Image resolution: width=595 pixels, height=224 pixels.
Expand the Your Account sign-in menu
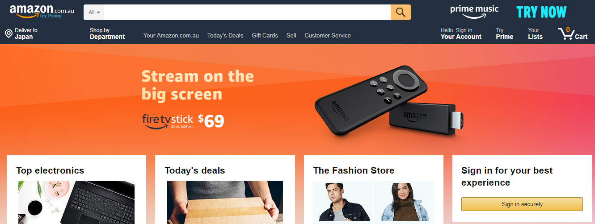pos(461,33)
